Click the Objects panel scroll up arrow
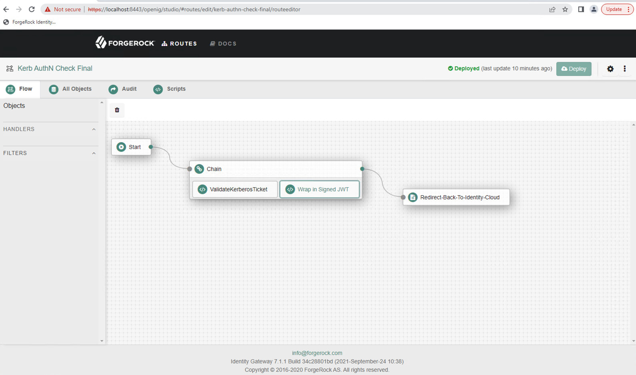 pyautogui.click(x=102, y=103)
